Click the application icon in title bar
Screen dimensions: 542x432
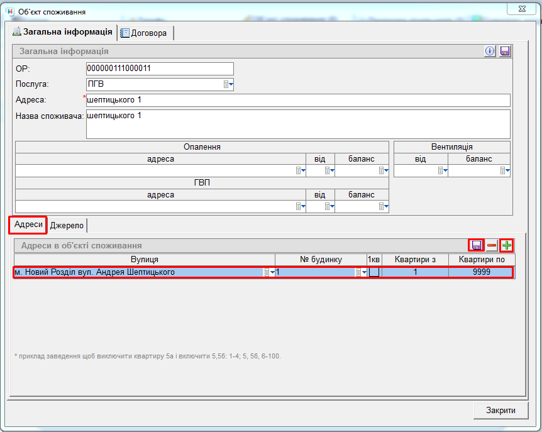tap(10, 11)
